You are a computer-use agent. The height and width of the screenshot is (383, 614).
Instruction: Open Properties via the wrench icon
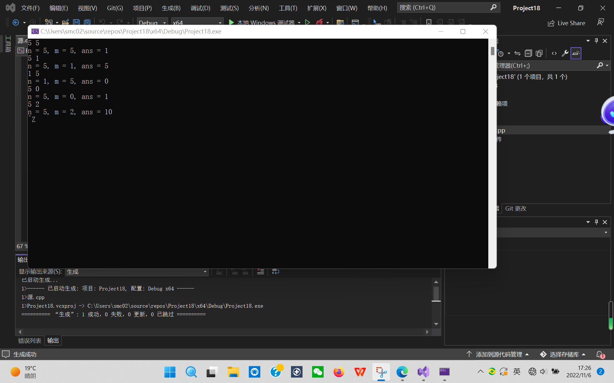(565, 53)
